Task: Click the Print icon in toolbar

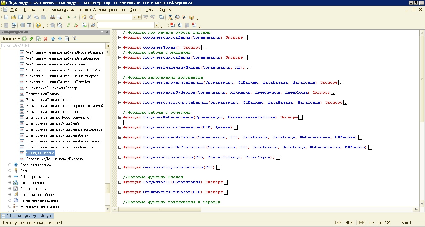Action: [x=52, y=17]
